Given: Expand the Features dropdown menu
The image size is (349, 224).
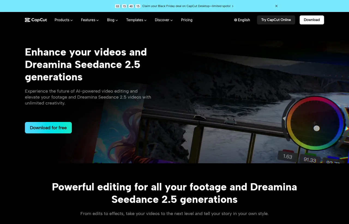Looking at the screenshot, I should tap(90, 20).
